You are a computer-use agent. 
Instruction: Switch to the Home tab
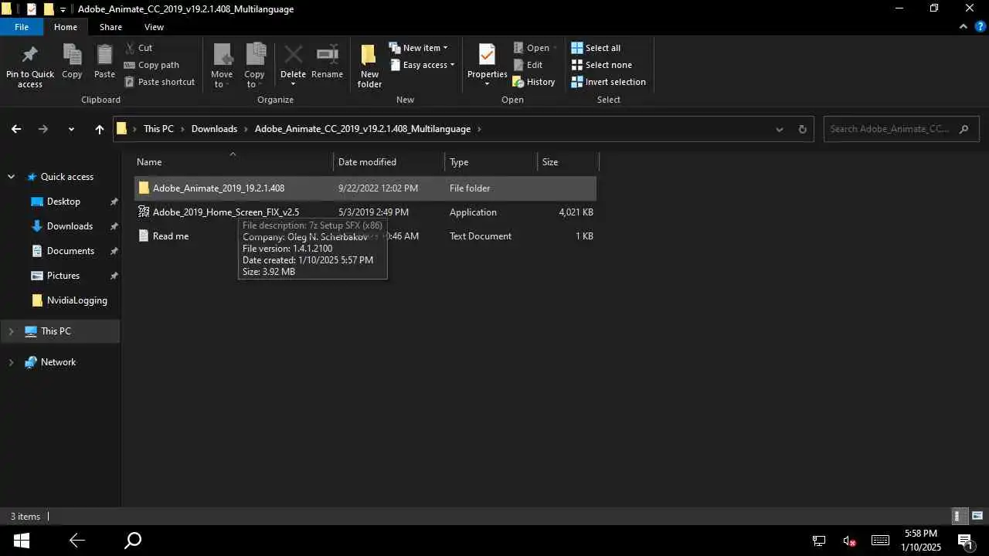(66, 27)
